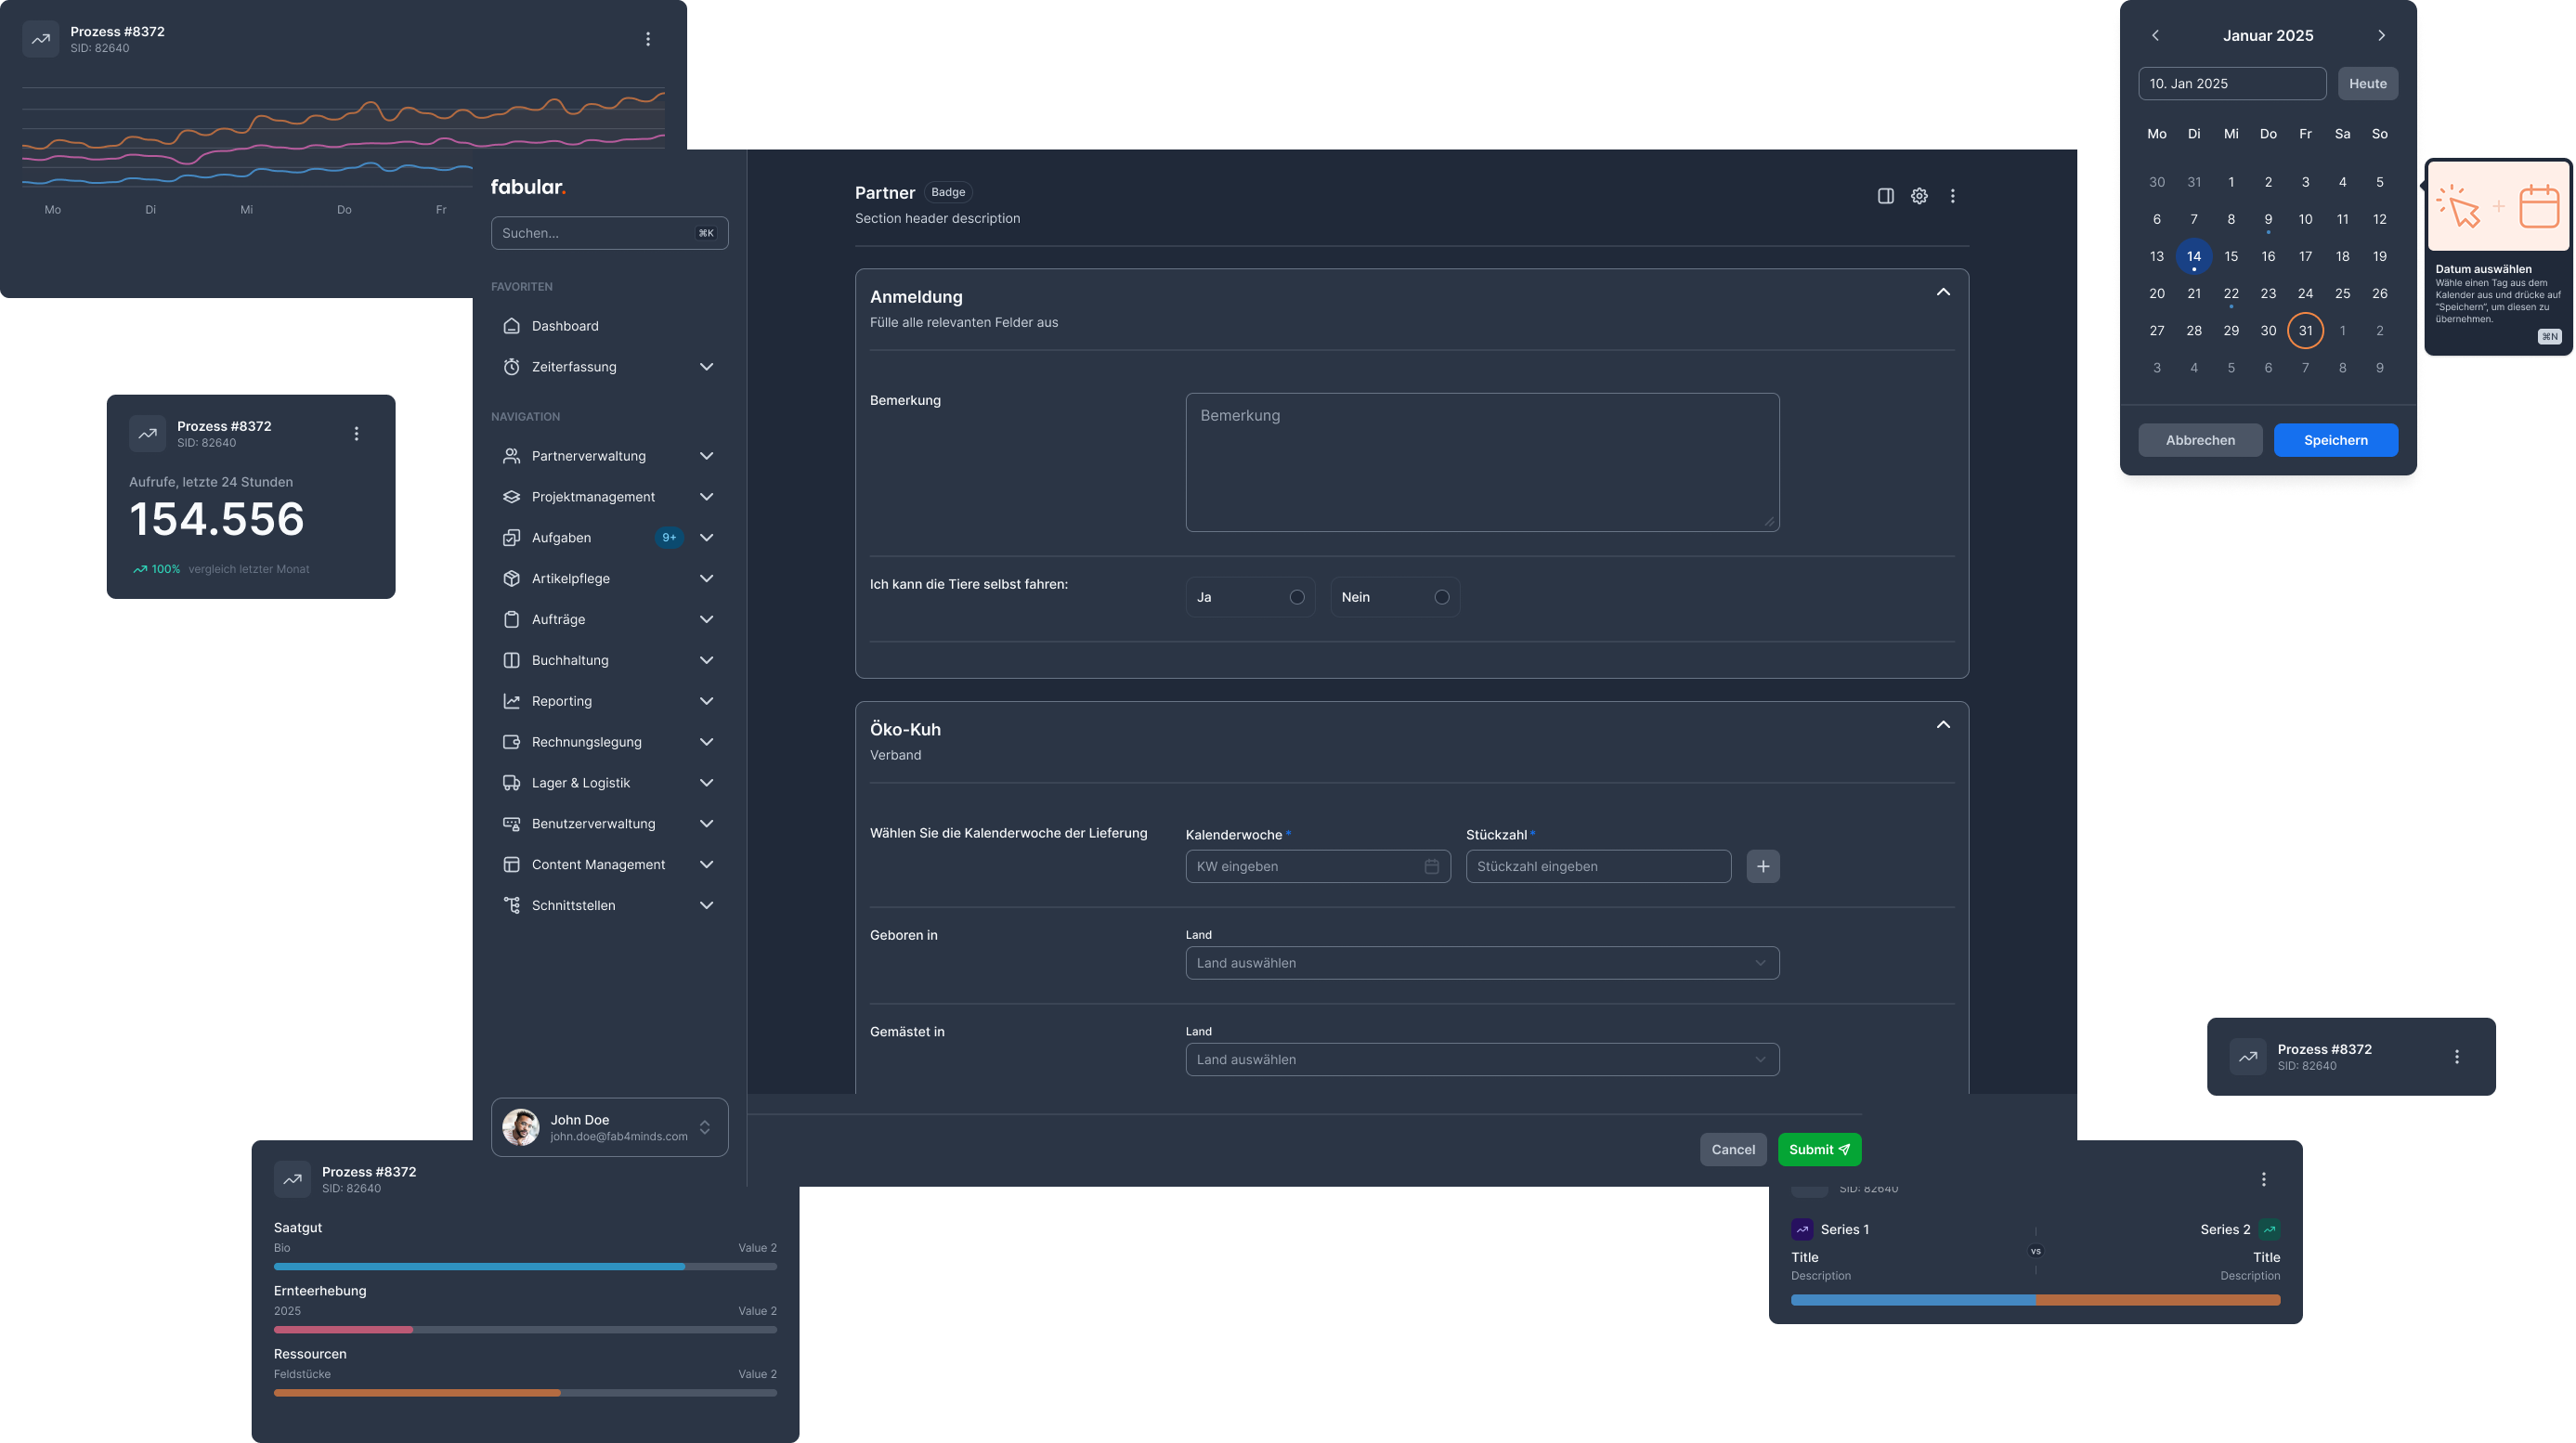Click the 10. Jan 2025 date field

(2232, 84)
